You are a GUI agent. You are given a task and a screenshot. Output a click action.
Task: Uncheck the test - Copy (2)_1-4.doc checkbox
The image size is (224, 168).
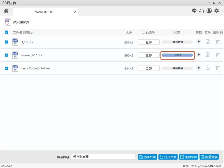6,68
